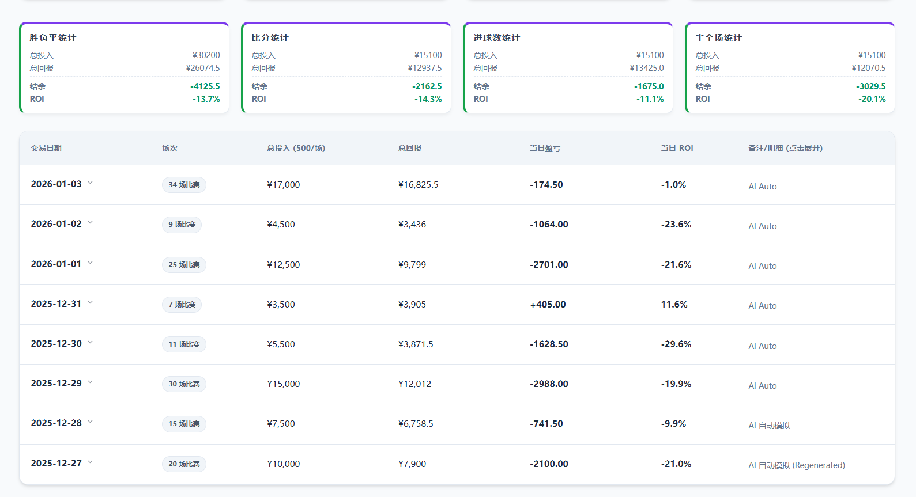916x497 pixels.
Task: Expand the 2026-01-03 row chevron
Action: coord(90,183)
